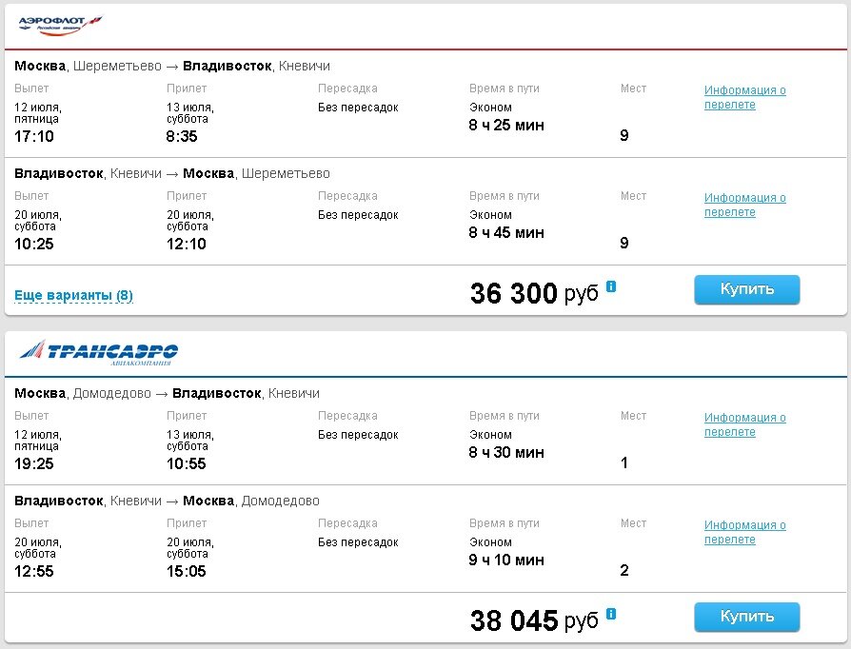The width and height of the screenshot is (851, 649).
Task: Click info icon beside 36 300 руб price
Action: coord(611,285)
